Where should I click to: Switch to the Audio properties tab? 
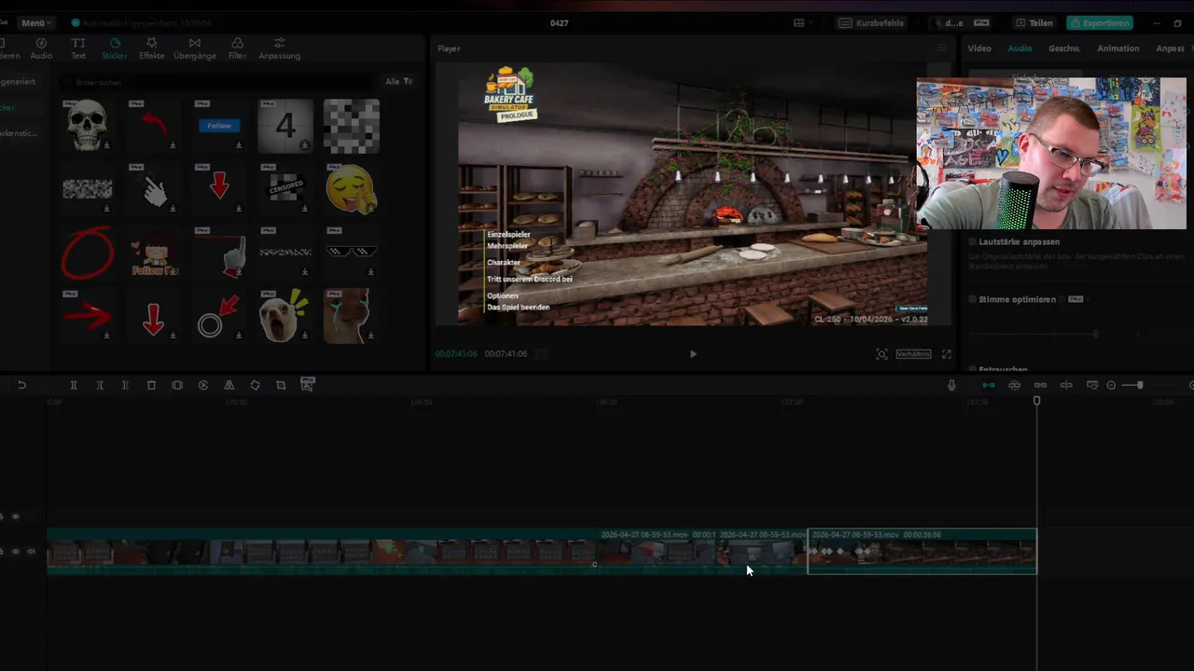(x=1020, y=48)
